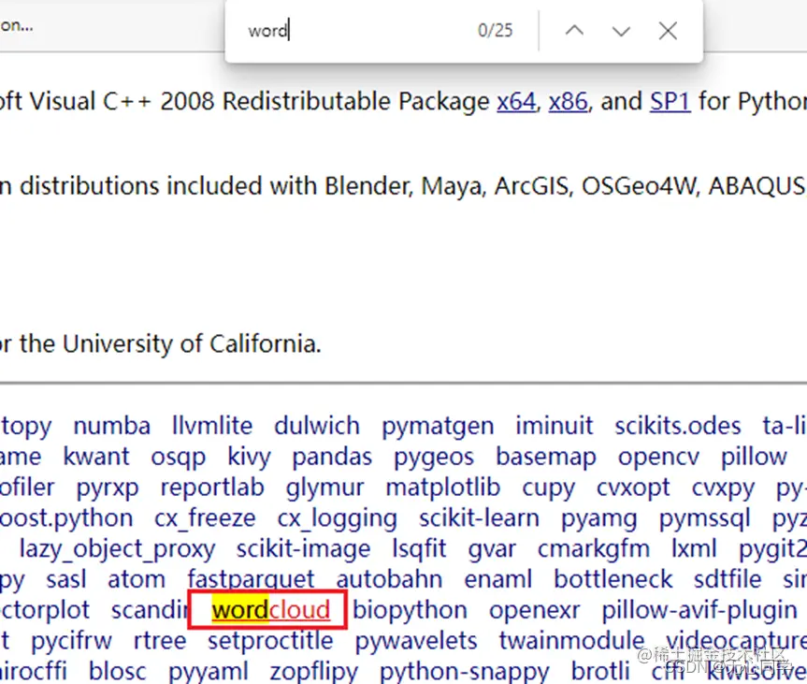Open the cx_logging package link
807x684 pixels.
point(338,518)
